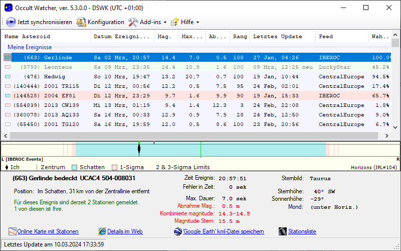Image resolution: width=401 pixels, height=251 pixels.
Task: Click the Schatten legend color swatch
Action: [x=75, y=167]
